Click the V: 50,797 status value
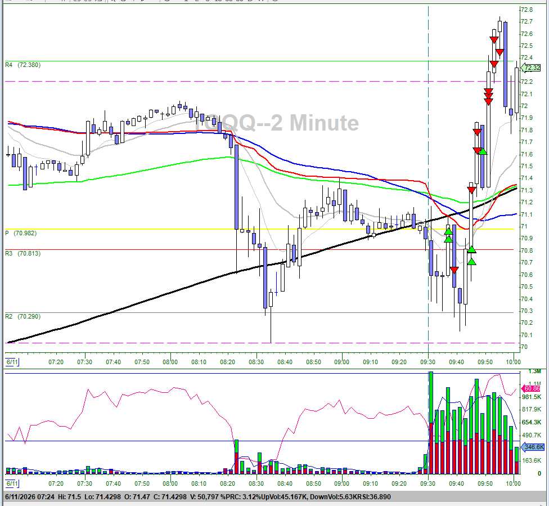Viewport: 549px width, 506px height. pyautogui.click(x=205, y=497)
